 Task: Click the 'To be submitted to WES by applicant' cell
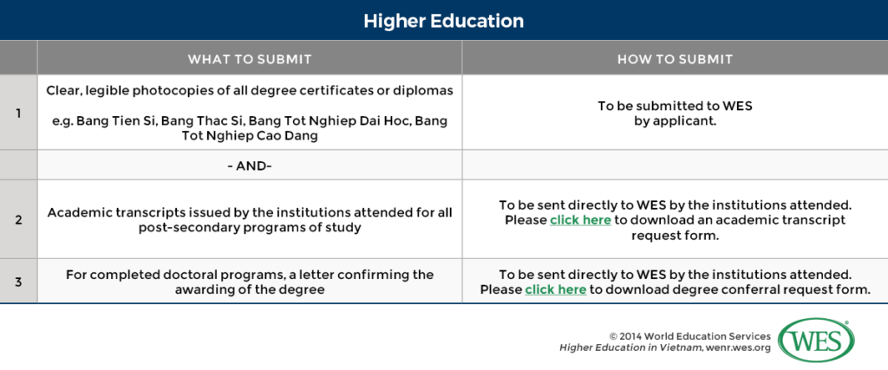tap(675, 113)
